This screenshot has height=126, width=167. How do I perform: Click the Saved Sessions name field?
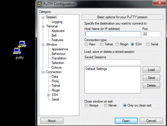(113, 62)
